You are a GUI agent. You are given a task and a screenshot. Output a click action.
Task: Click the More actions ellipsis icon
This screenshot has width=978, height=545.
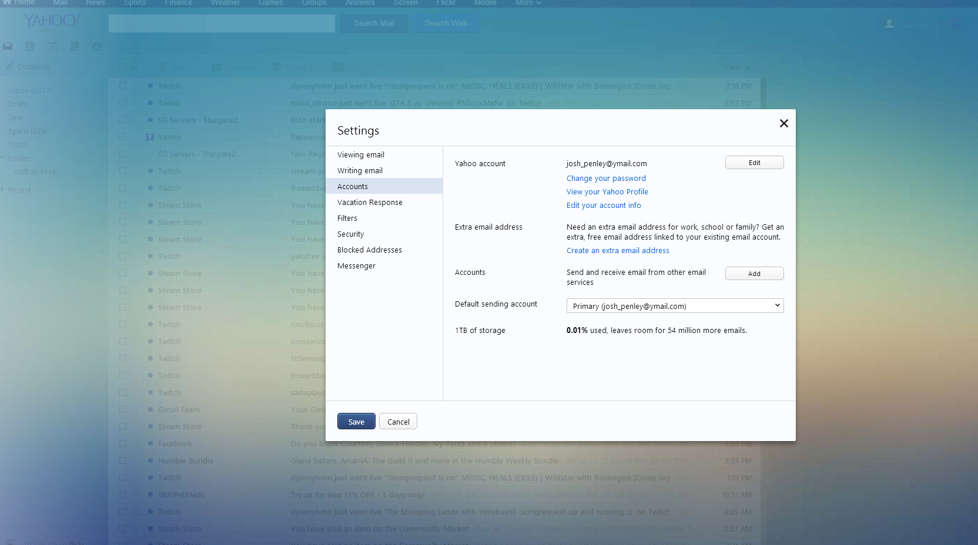337,68
